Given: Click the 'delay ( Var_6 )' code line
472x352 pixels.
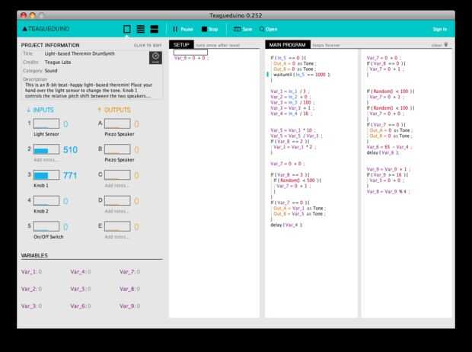Looking at the screenshot, I should coord(383,152).
